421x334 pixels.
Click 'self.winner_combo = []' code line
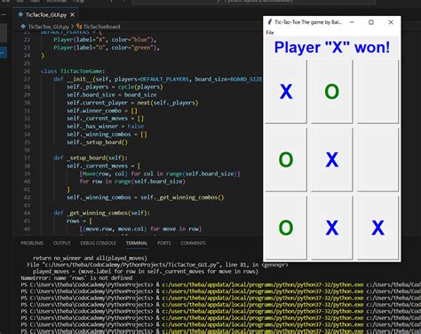102,111
